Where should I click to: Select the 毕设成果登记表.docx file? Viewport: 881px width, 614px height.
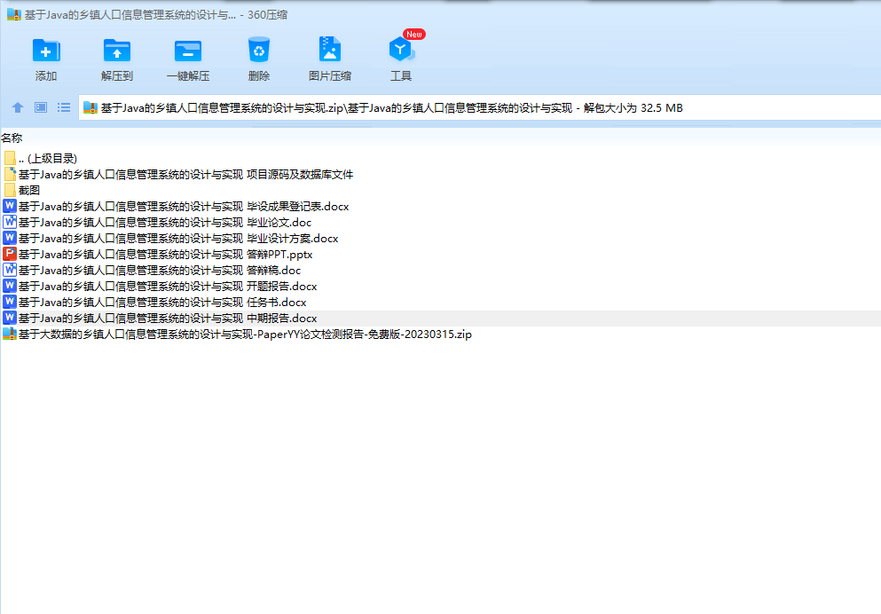(x=440, y=206)
